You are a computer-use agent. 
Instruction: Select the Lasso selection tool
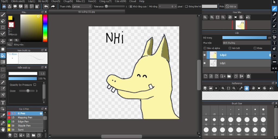(3, 76)
